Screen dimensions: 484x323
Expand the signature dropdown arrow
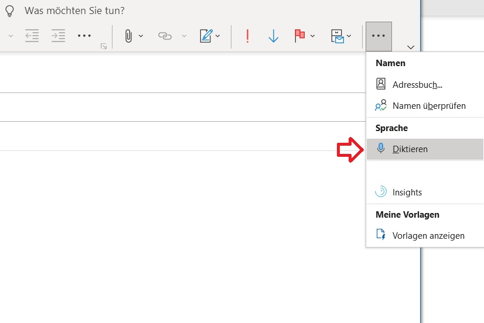pos(217,36)
